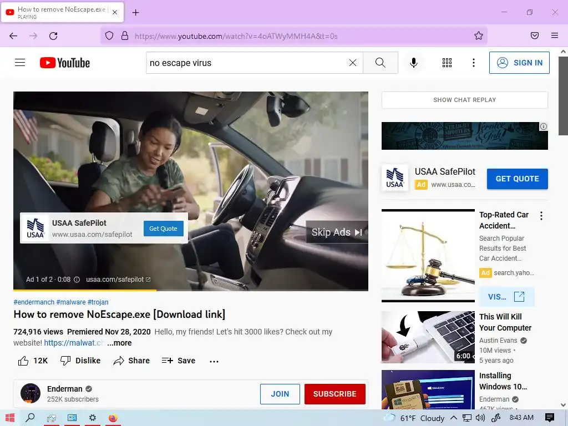The width and height of the screenshot is (568, 426).
Task: Switch to Firefox in the taskbar
Action: coord(113,418)
